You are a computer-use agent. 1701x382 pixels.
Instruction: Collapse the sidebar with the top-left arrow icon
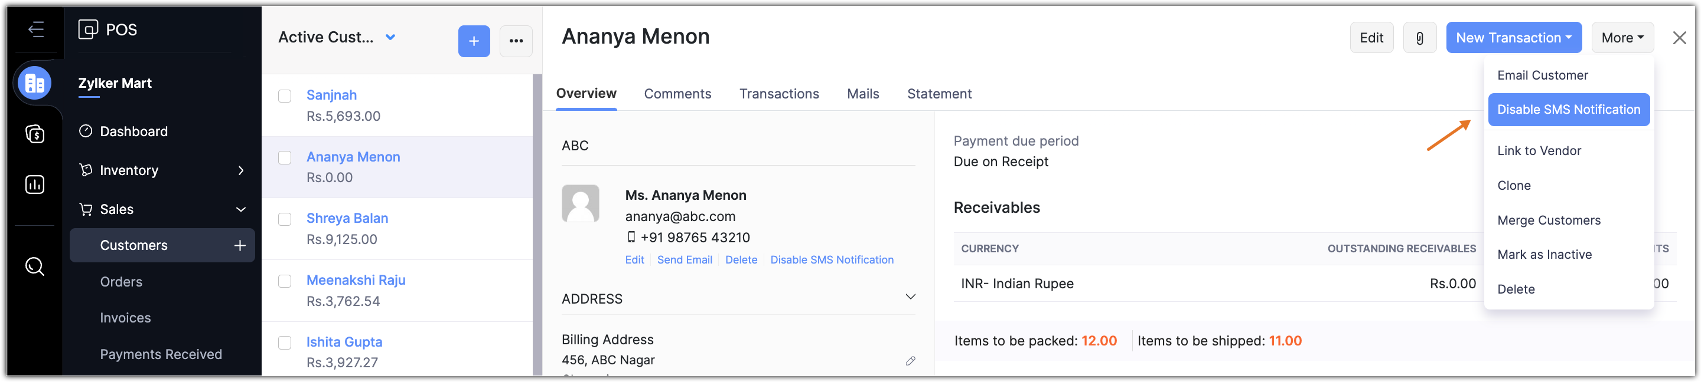tap(35, 29)
